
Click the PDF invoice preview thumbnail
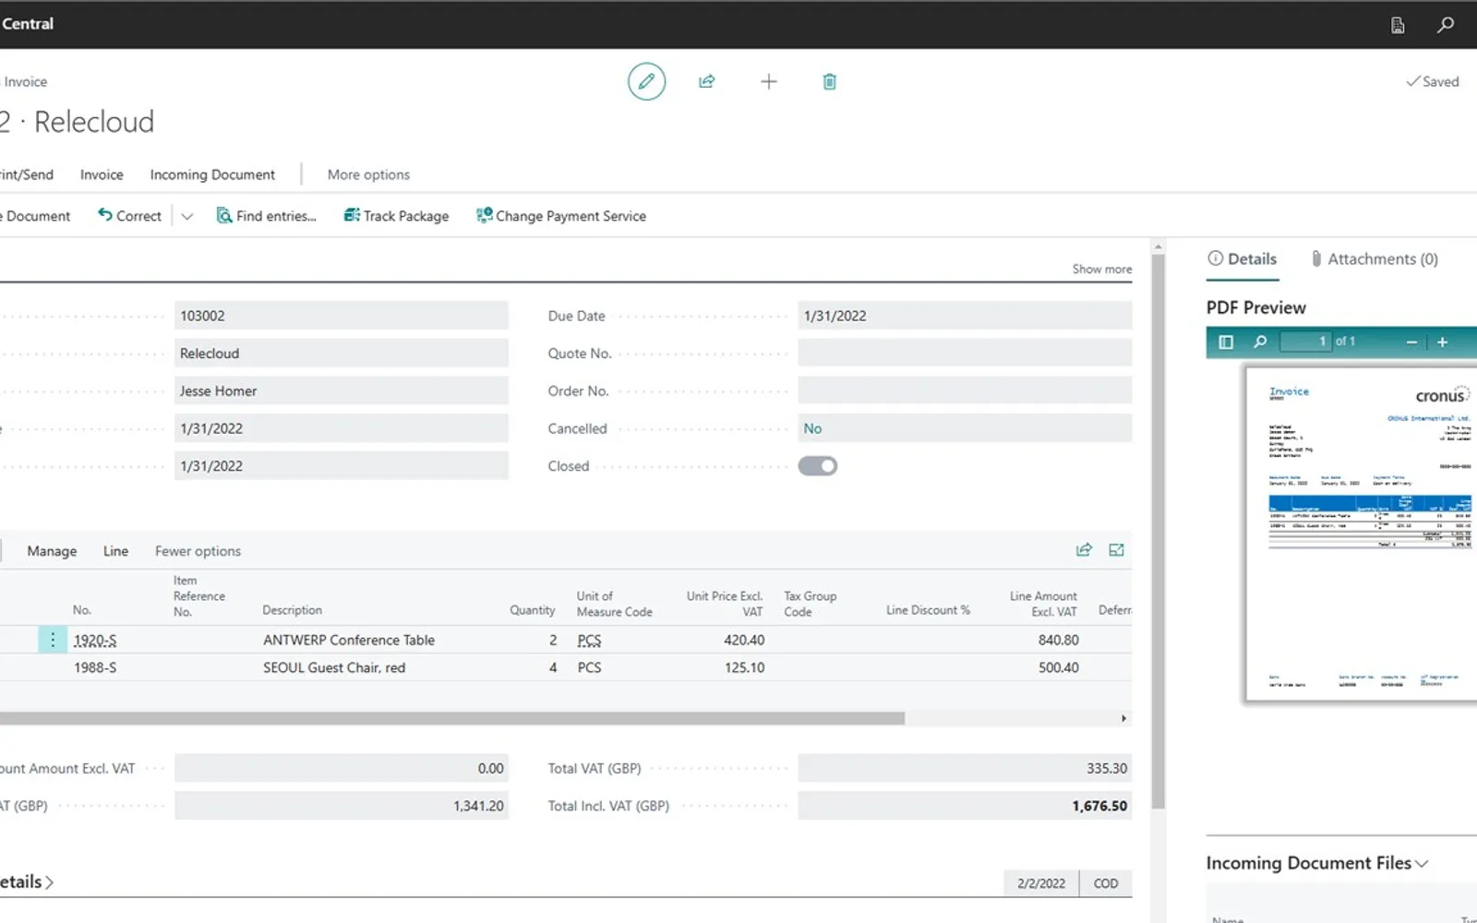tap(1361, 533)
